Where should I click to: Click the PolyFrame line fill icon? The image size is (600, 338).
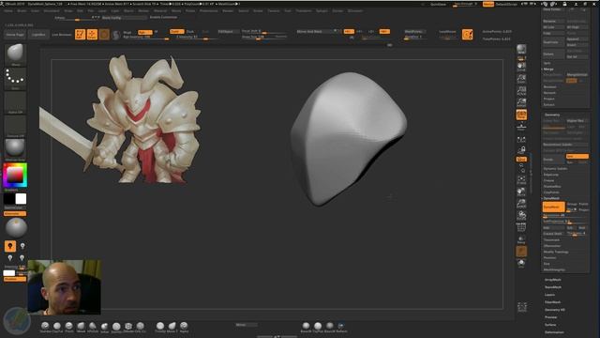click(521, 227)
